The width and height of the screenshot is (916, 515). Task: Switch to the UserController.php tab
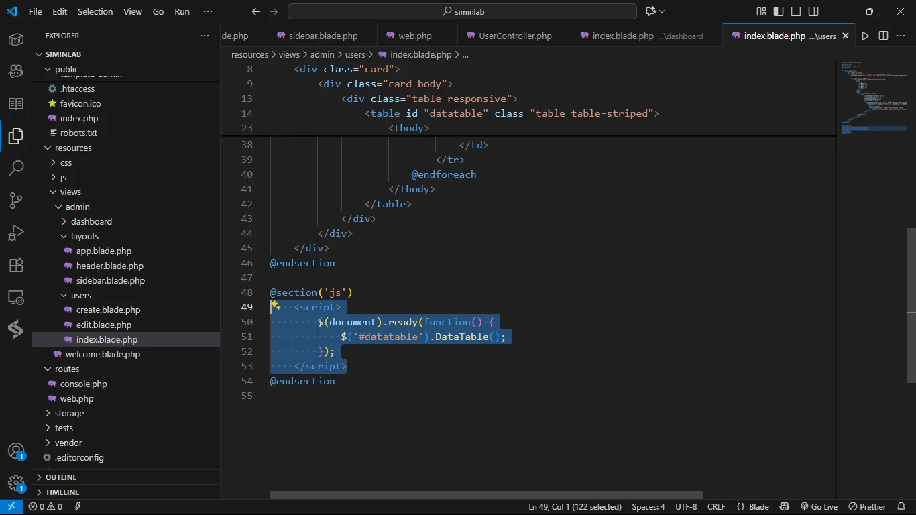tap(514, 36)
